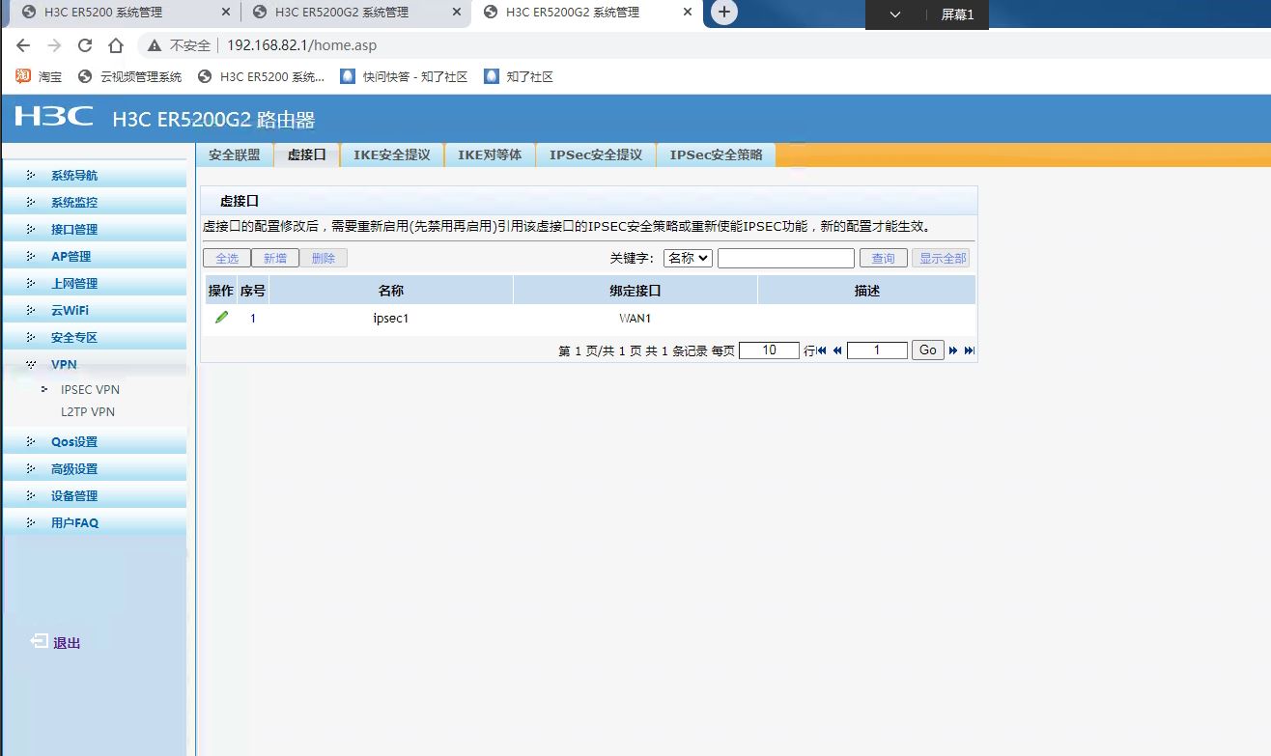Click the 名称 column header

point(391,291)
